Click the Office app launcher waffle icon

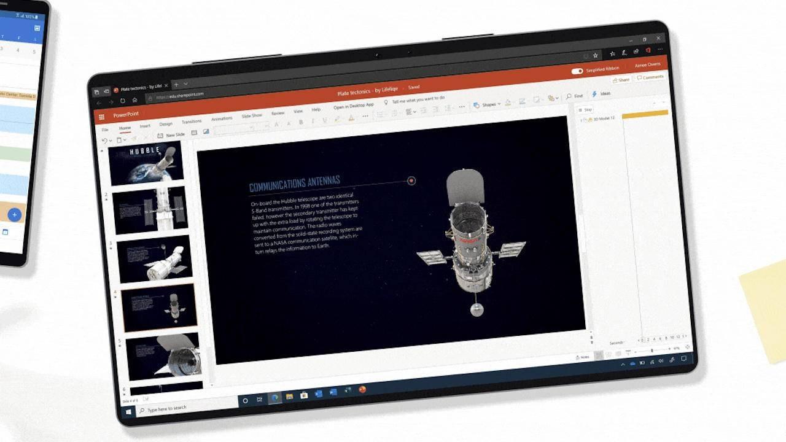(x=101, y=117)
